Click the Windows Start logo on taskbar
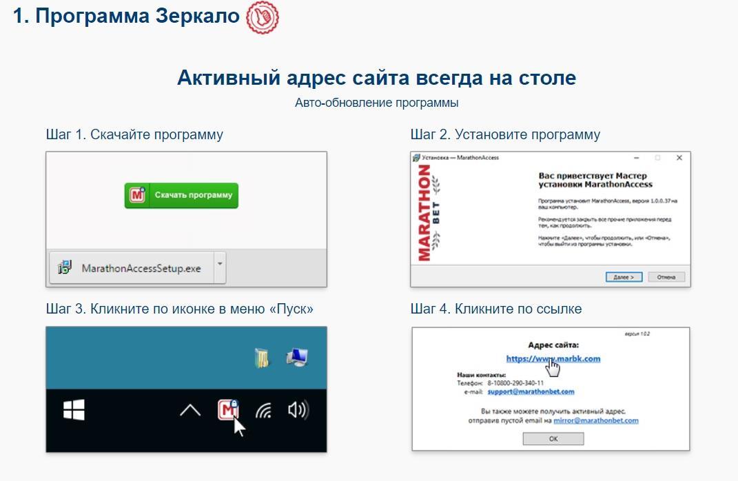The height and width of the screenshot is (481, 738). coord(74,411)
